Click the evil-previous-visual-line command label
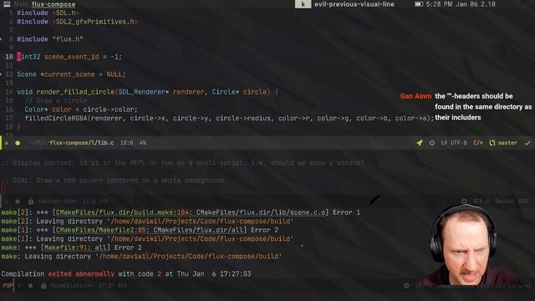The width and height of the screenshot is (535, 301). (x=354, y=4)
